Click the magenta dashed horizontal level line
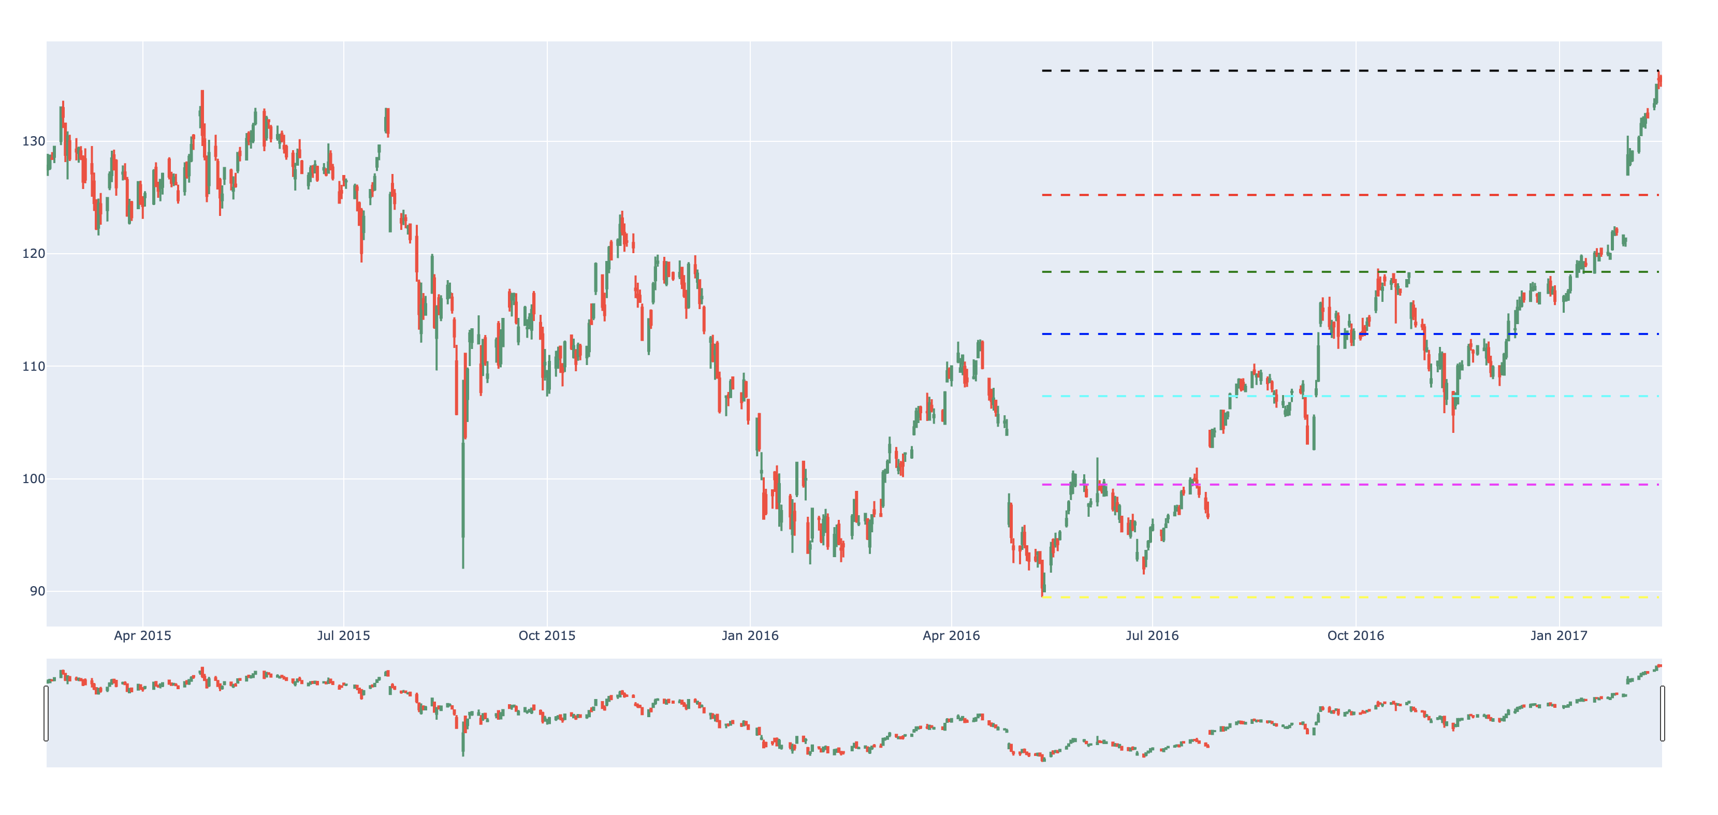This screenshot has width=1718, height=815. click(x=1350, y=484)
